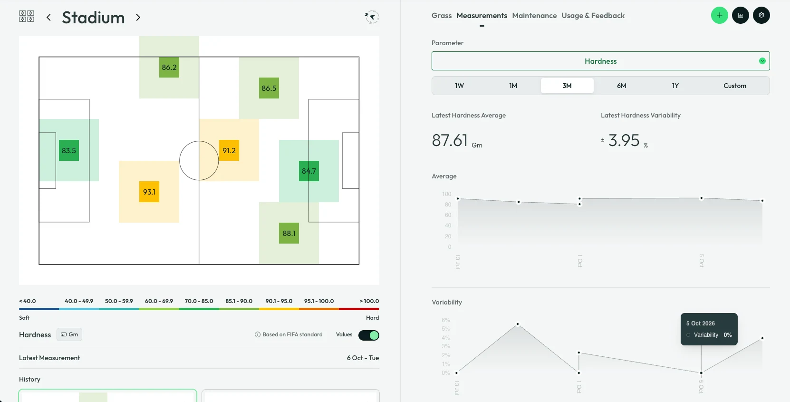
Task: Click the yellow 90.1 - 95.0 legend segment
Action: click(279, 309)
